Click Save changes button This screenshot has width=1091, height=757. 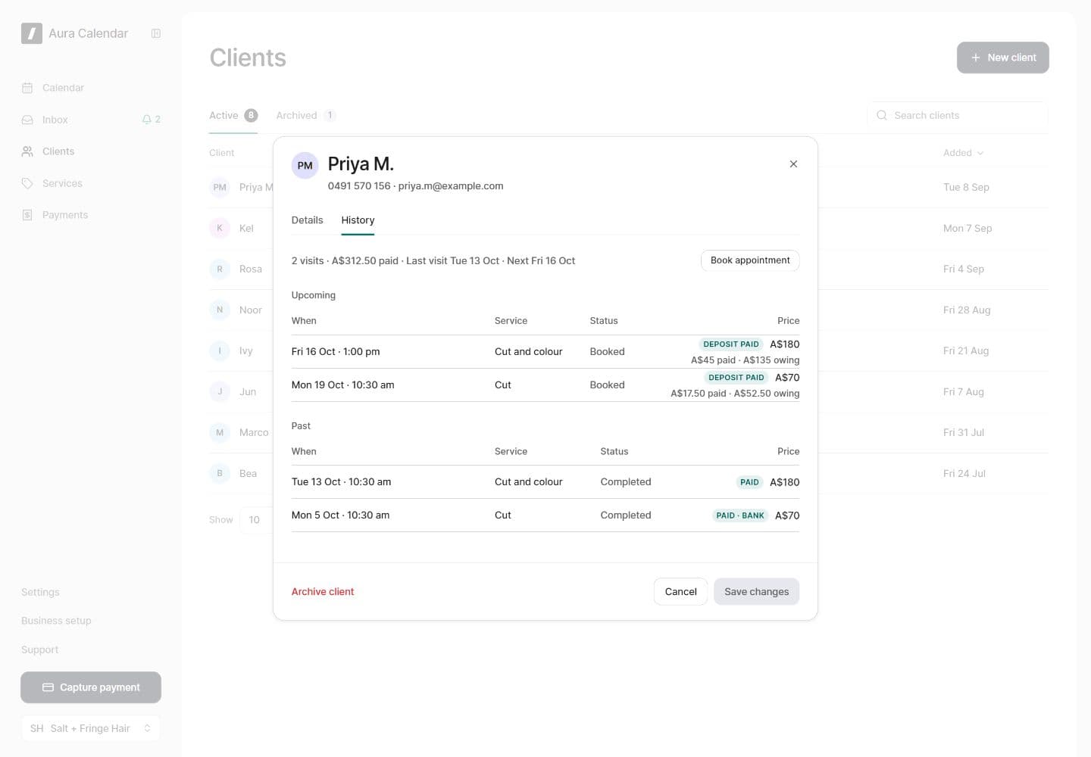[x=756, y=592]
